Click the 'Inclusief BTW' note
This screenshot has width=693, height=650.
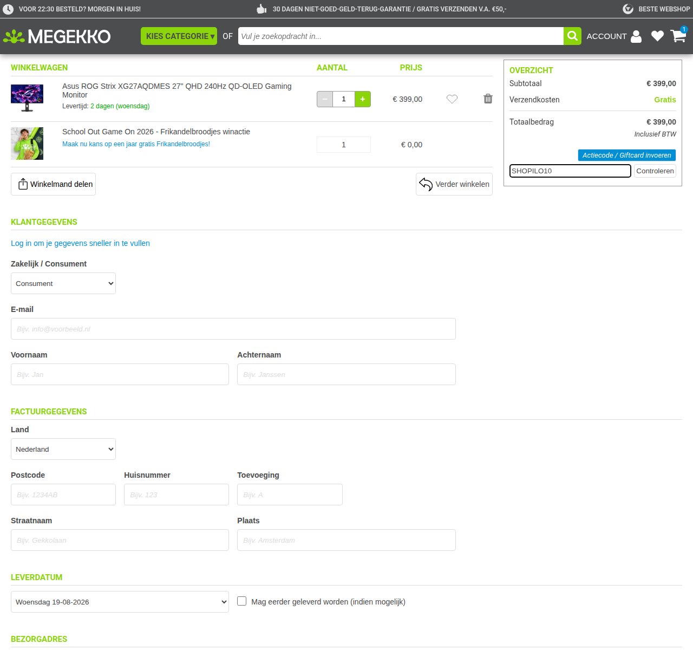[x=655, y=134]
